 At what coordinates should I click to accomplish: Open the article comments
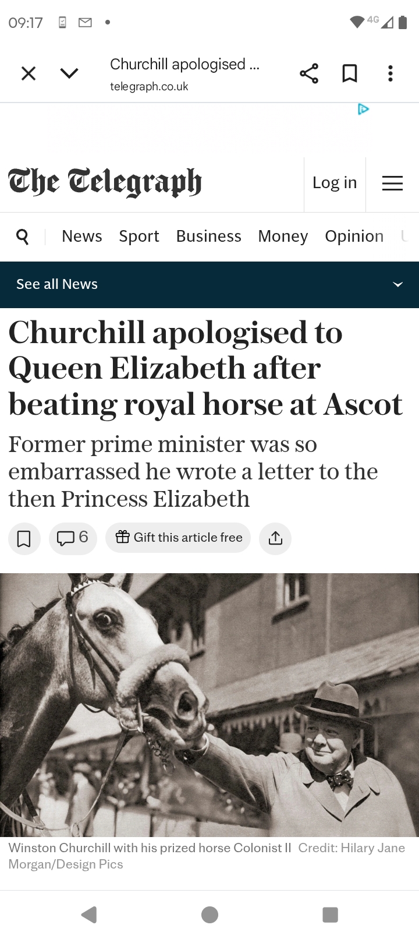(73, 538)
